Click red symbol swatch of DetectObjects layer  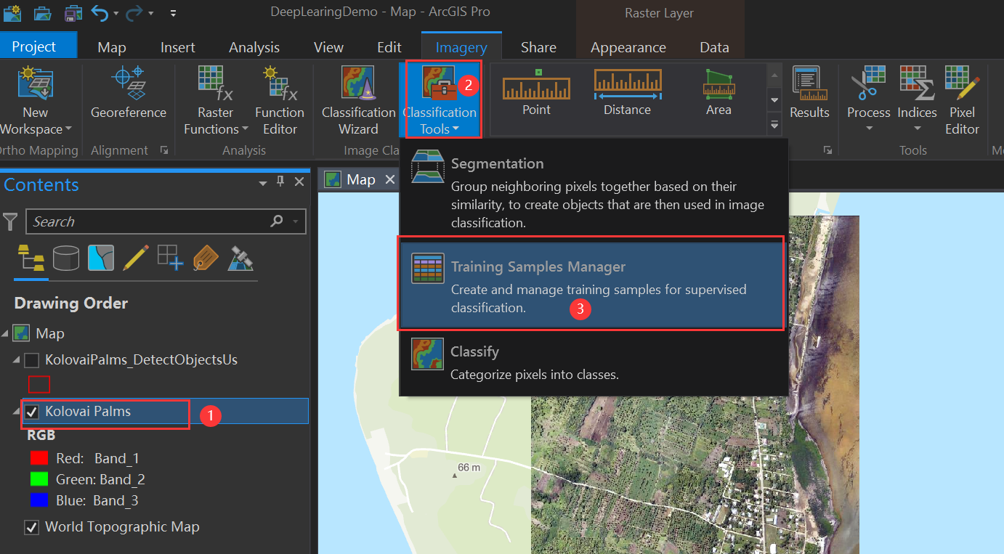(x=39, y=385)
